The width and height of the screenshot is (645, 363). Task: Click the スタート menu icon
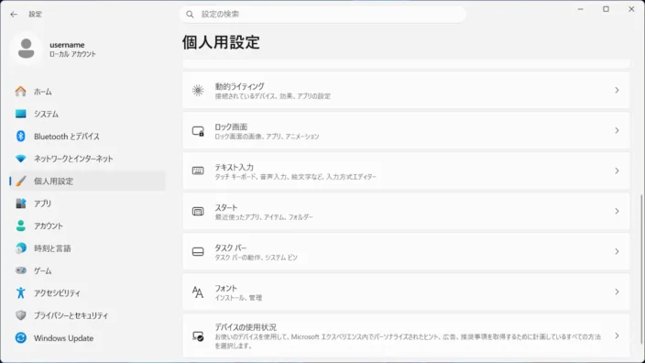pos(198,211)
